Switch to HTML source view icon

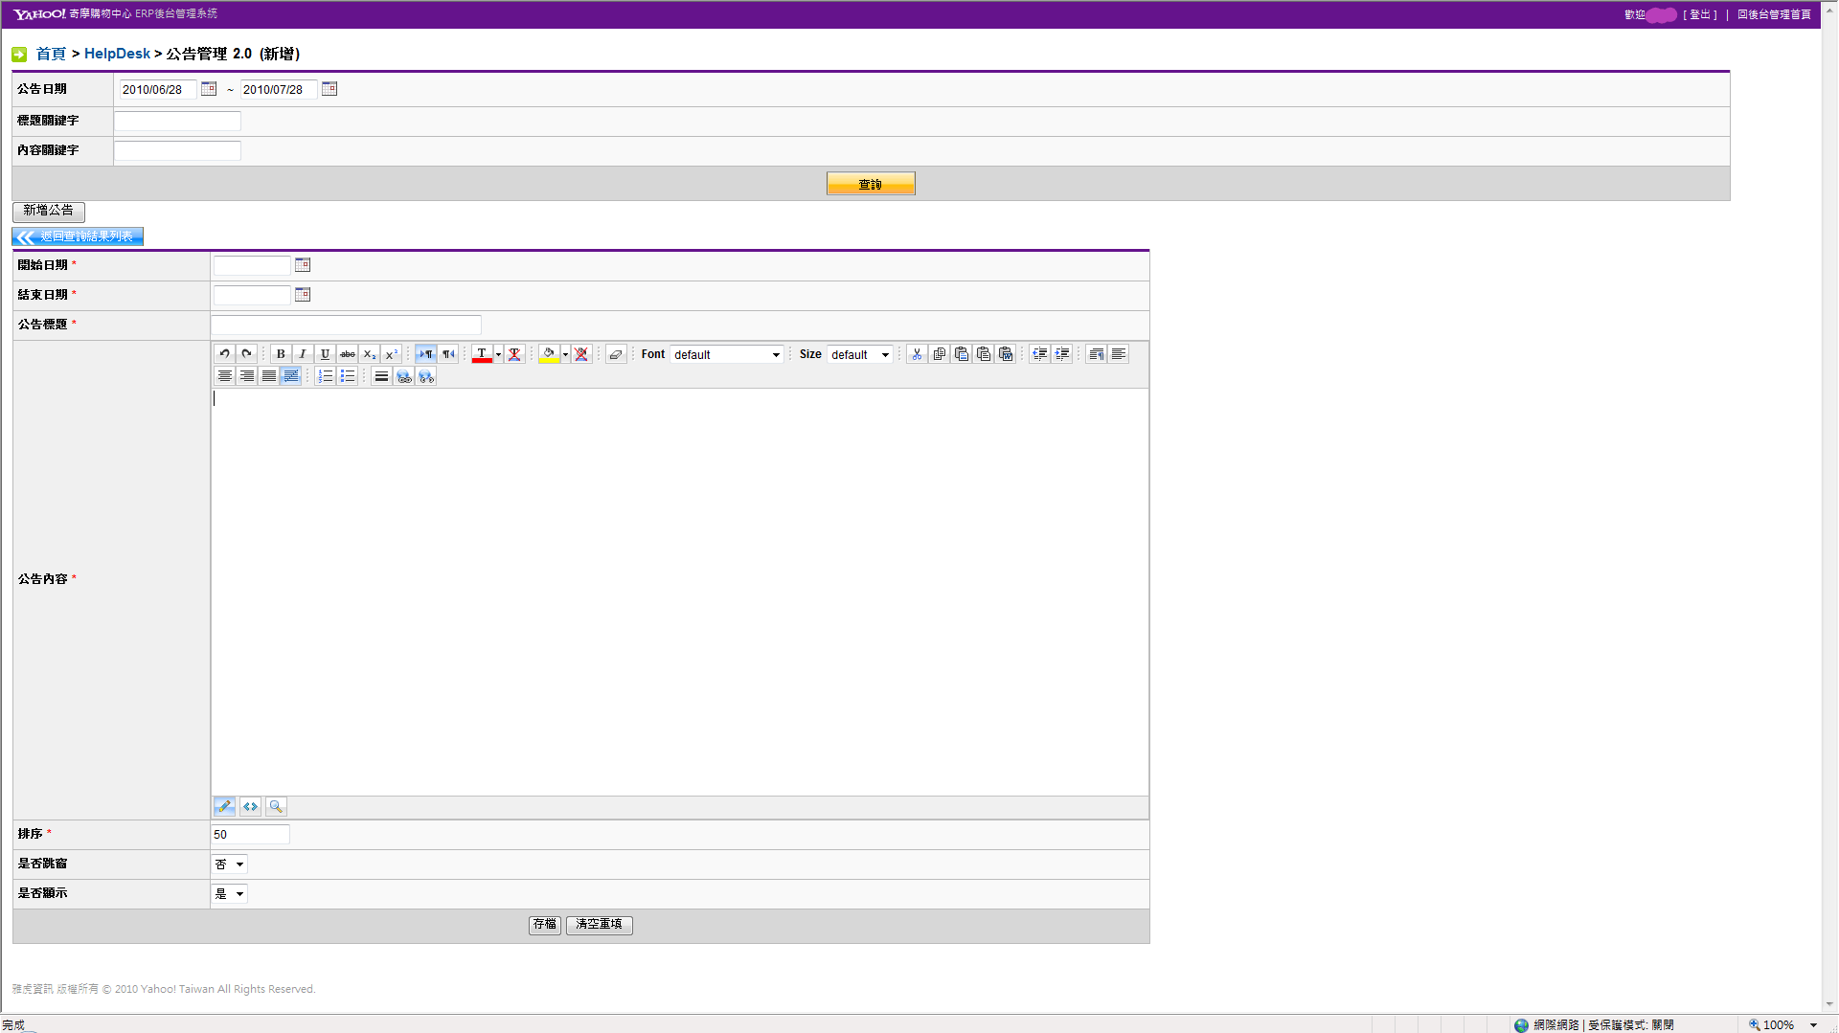250,807
